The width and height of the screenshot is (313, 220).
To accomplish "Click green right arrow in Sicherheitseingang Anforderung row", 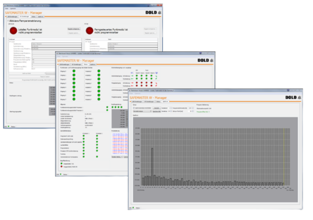I will 132,76.
